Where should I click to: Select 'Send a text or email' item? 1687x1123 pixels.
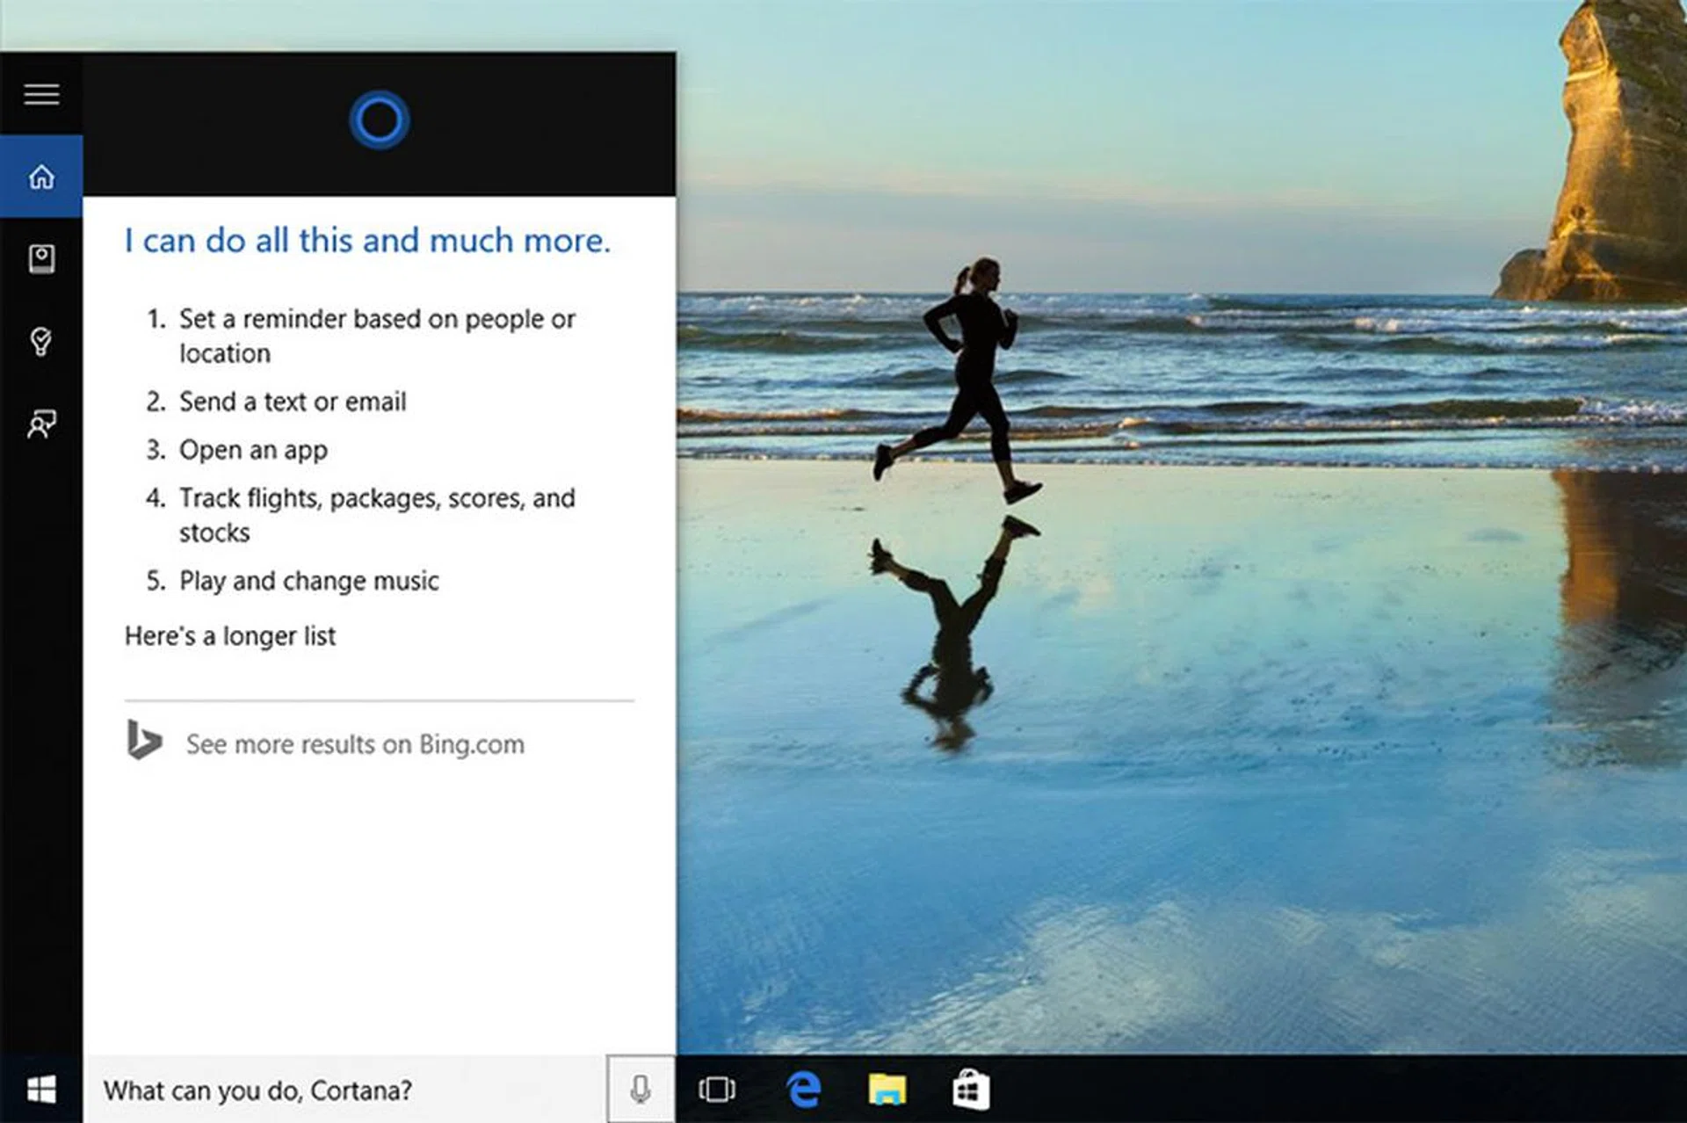tap(293, 402)
